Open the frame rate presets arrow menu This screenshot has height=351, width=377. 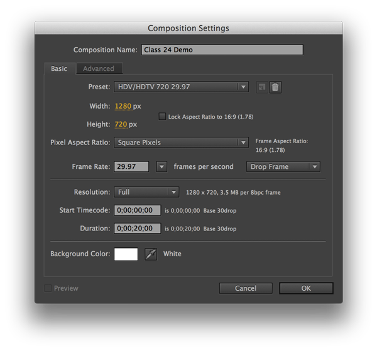pos(161,166)
